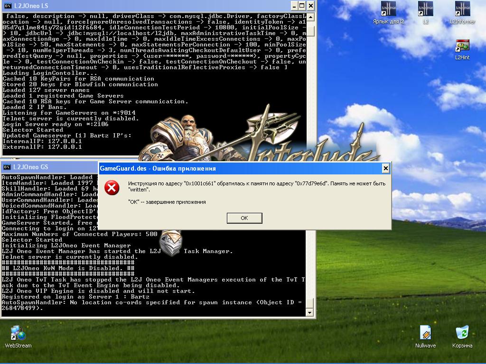Open the L2 desktop shortcut
Screen dimensions: 486x364
tap(425, 13)
